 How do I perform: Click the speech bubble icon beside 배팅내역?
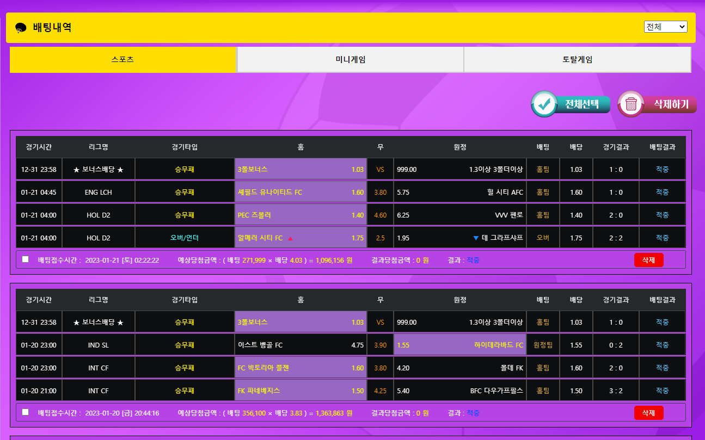click(x=21, y=28)
